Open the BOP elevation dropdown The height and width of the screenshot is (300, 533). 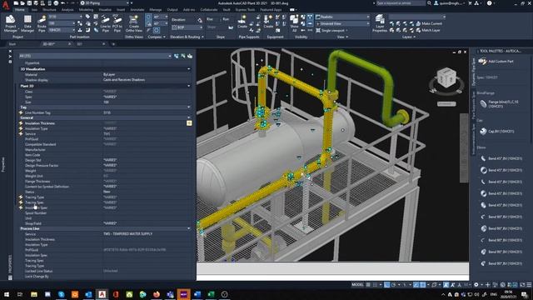(187, 27)
